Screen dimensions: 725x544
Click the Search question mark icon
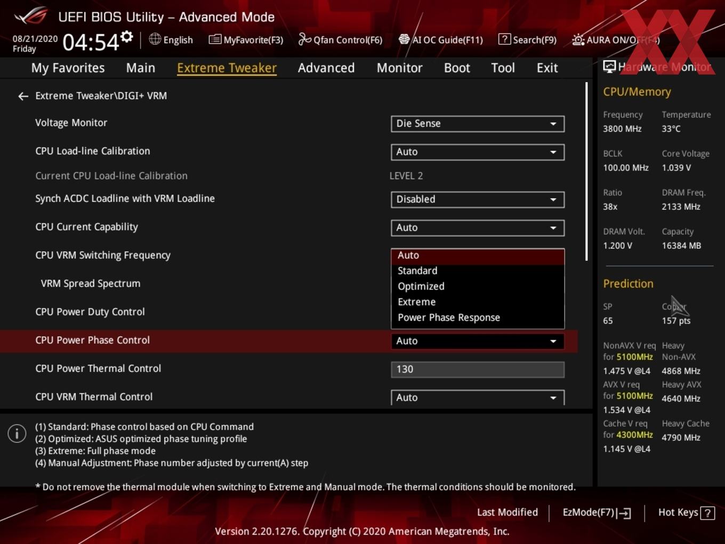pos(504,39)
